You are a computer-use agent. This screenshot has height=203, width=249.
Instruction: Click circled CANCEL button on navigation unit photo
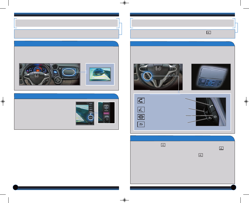pyautogui.click(x=91, y=117)
